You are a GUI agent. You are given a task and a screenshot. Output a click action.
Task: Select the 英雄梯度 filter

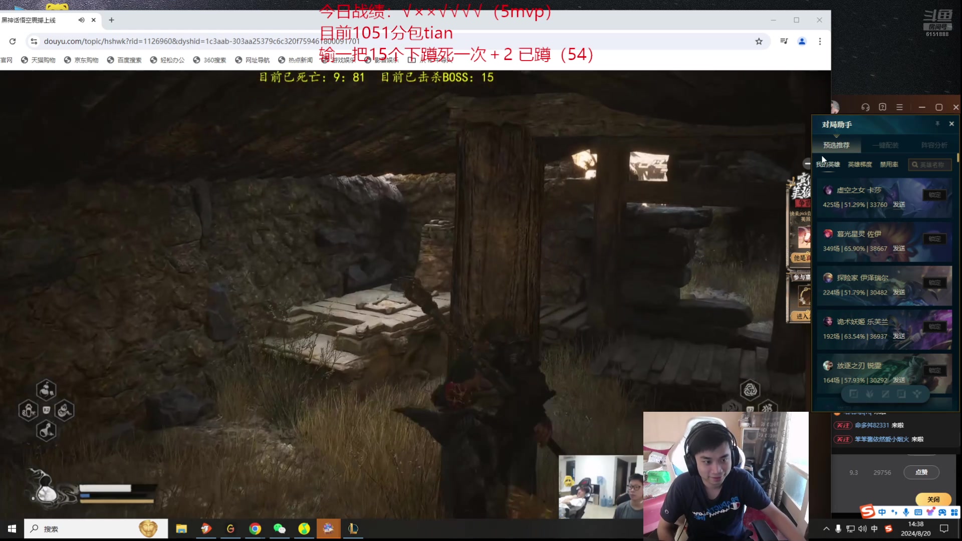pyautogui.click(x=859, y=164)
